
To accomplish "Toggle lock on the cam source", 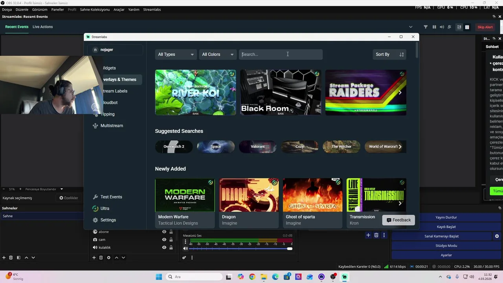I will (x=171, y=240).
